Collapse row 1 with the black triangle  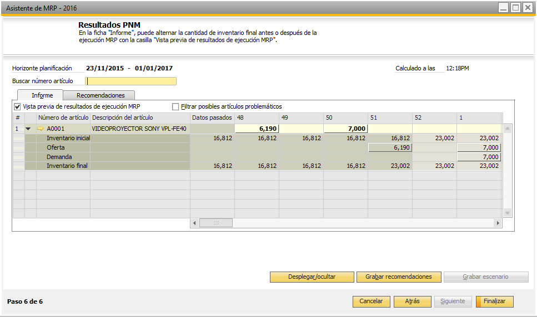coord(28,129)
